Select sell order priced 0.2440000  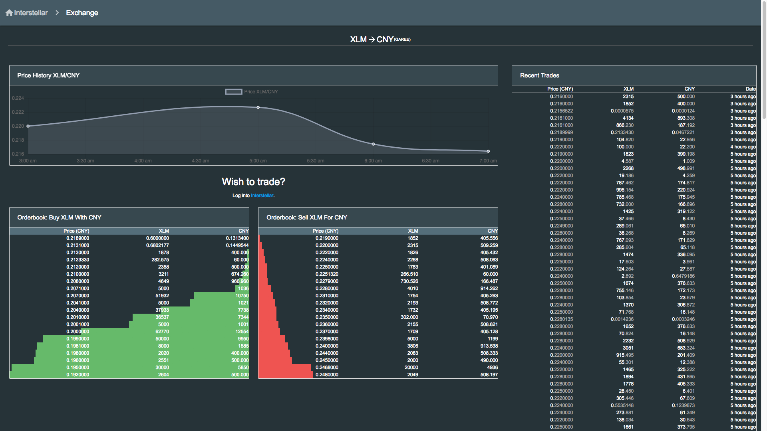point(378,353)
